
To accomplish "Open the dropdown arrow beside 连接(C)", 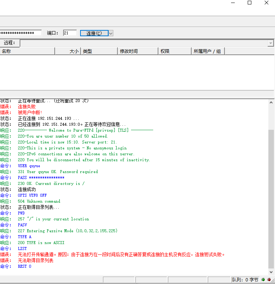I will point(111,33).
